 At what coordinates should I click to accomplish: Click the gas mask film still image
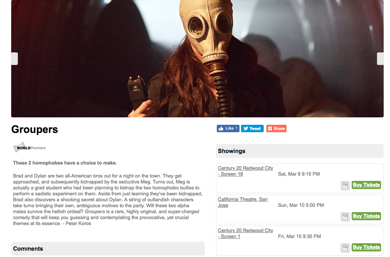197,59
